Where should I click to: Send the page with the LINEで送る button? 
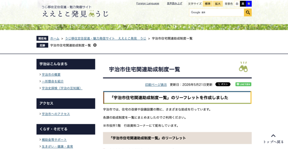pyautogui.click(x=243, y=84)
